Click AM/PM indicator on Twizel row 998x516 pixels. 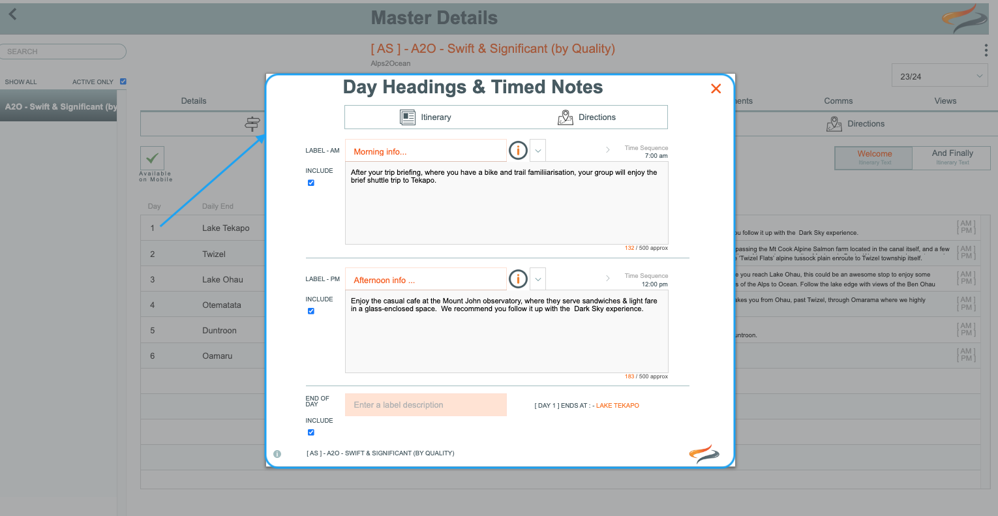point(966,252)
